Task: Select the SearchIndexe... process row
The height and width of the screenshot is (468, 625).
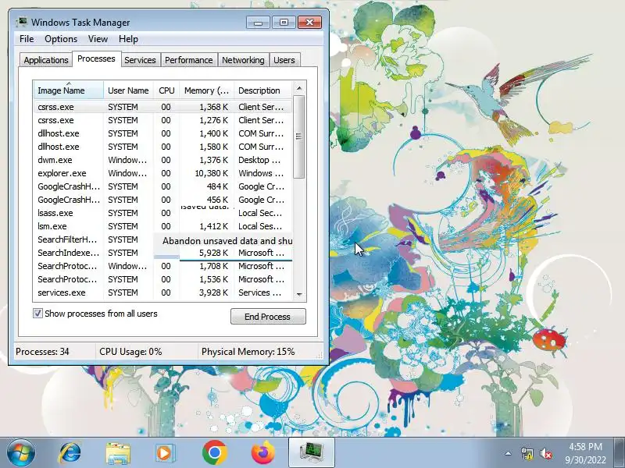Action: click(x=162, y=253)
